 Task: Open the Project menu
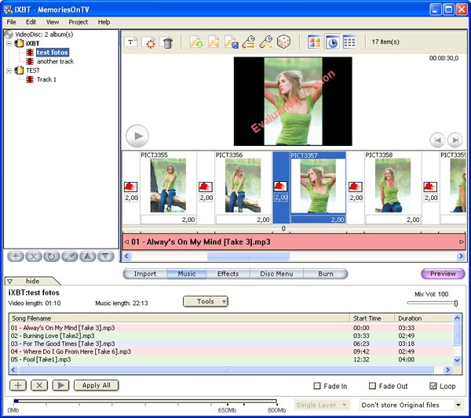(x=78, y=22)
